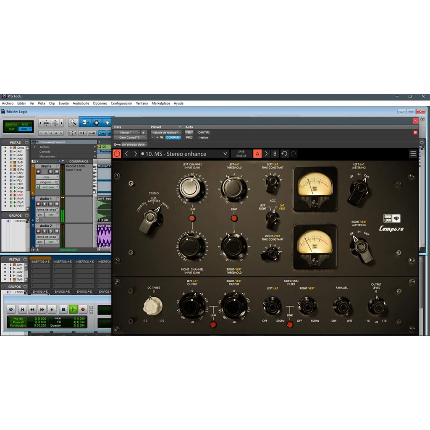
Task: Open the Gem Comp670 insert selector
Action: tap(130, 138)
